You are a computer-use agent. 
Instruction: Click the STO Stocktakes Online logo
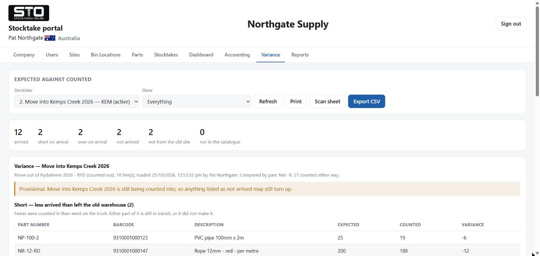pyautogui.click(x=29, y=13)
